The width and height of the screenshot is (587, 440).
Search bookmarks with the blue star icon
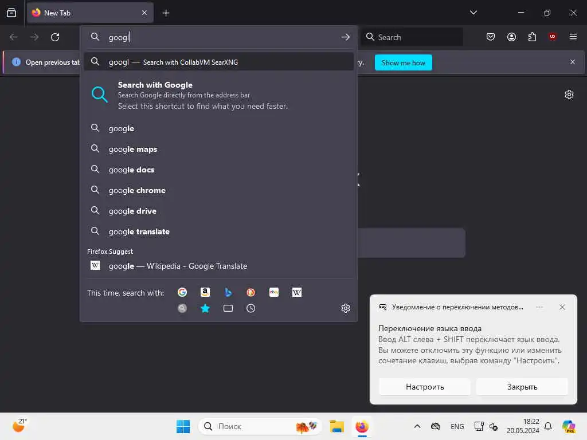coord(205,308)
